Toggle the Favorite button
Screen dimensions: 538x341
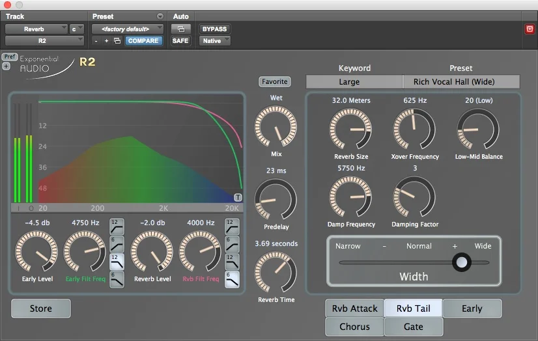[x=274, y=81]
